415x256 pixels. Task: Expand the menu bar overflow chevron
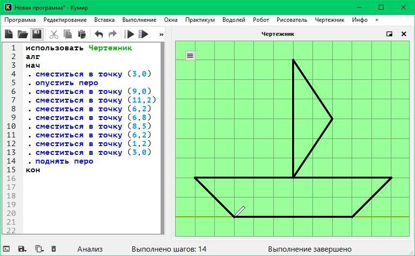376,20
